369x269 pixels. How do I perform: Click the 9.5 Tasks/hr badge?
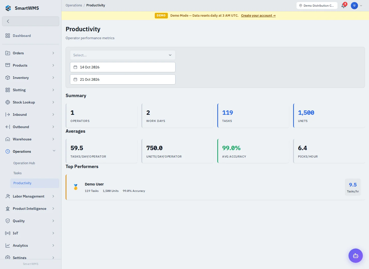353,187
